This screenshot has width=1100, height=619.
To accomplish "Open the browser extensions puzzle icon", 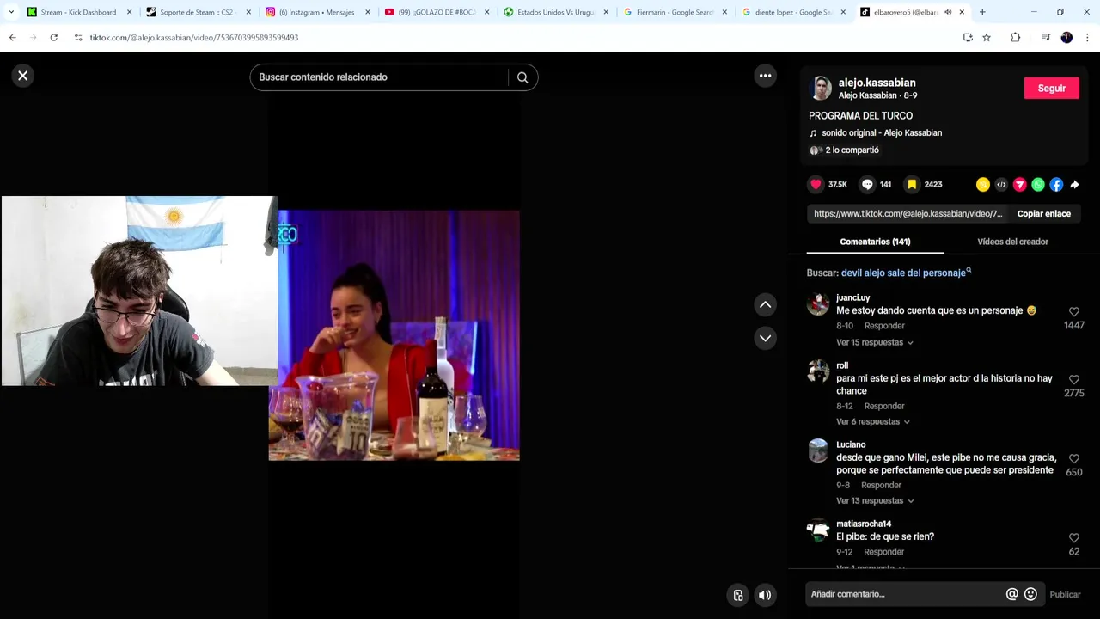I will pyautogui.click(x=1015, y=38).
